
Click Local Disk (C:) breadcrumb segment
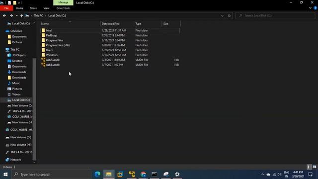coord(57,15)
